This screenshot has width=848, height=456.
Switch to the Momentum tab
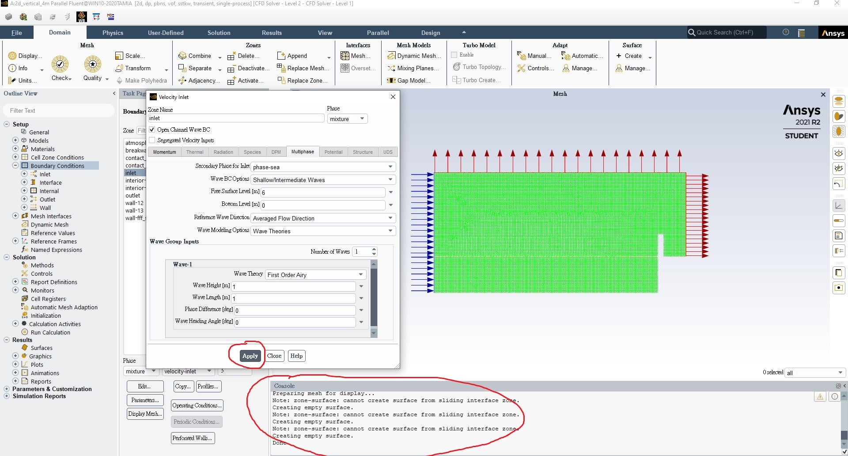point(164,152)
